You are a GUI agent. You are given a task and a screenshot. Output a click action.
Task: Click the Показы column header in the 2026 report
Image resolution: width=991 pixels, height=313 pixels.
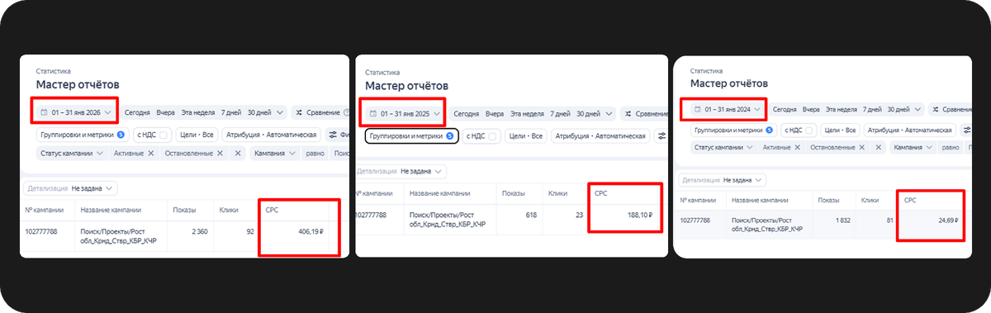184,211
